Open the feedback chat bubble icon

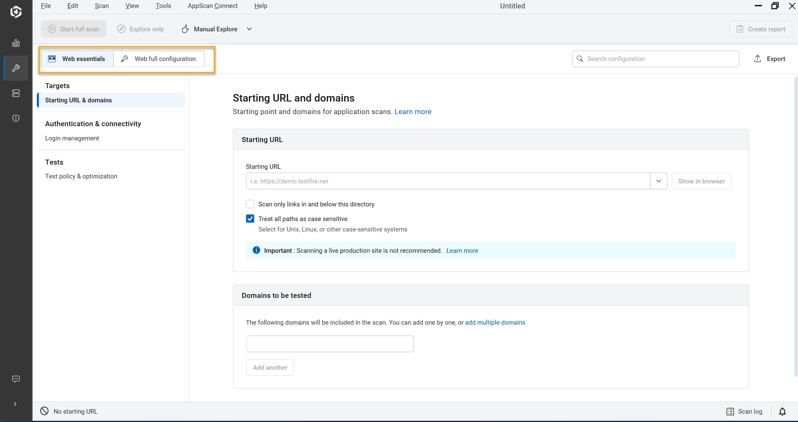pyautogui.click(x=16, y=379)
